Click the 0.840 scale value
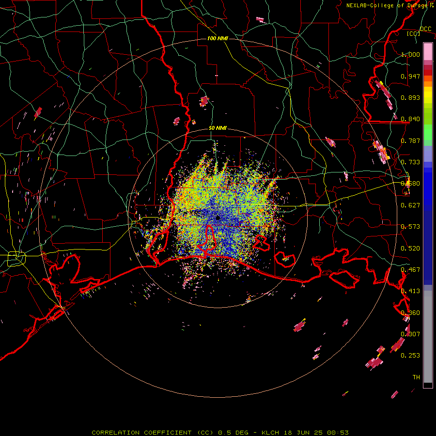Viewport: 436px width, 436px height. point(410,119)
